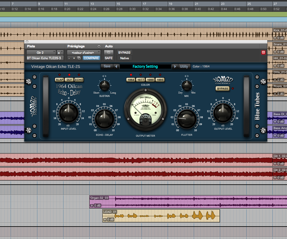
Task: Click the Nomad Factory logo at top right
Action: click(x=223, y=80)
